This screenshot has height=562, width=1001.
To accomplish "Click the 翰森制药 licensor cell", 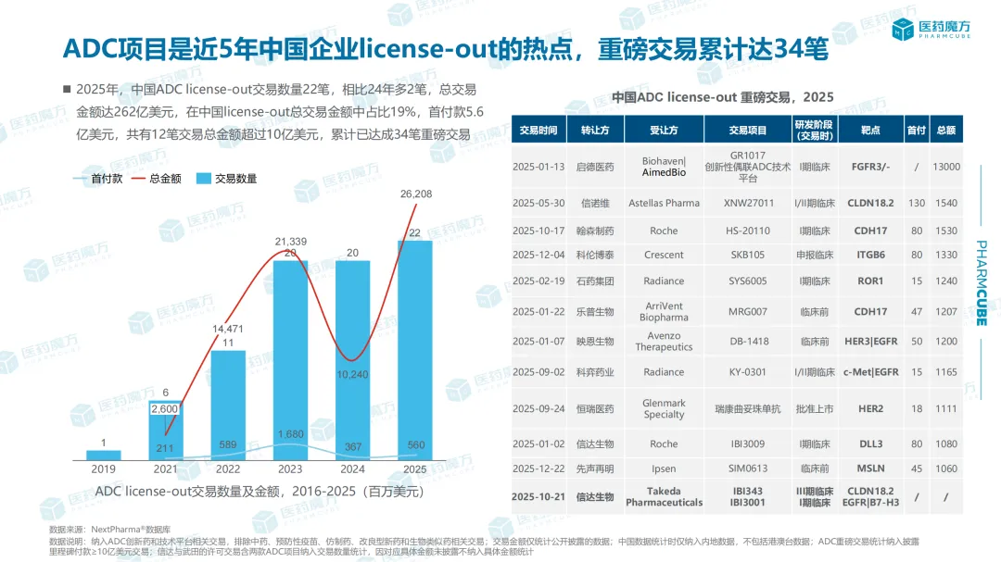I will (595, 231).
